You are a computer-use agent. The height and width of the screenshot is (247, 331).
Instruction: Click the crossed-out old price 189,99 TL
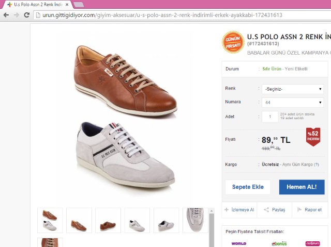271,149
